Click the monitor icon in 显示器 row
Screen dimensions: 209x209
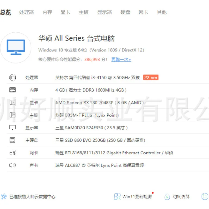pyautogui.click(x=13, y=128)
